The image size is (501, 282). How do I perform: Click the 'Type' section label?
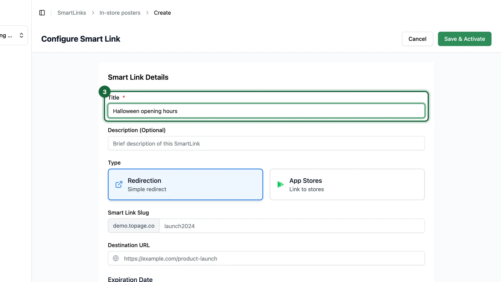[x=114, y=163]
